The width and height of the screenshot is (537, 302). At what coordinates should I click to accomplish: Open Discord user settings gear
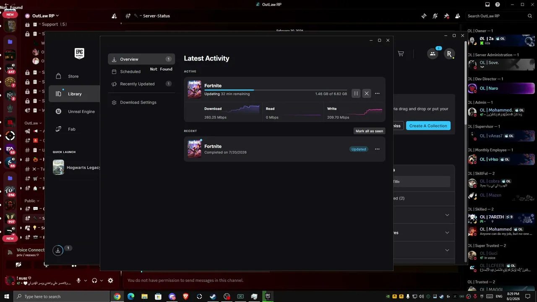(110, 281)
